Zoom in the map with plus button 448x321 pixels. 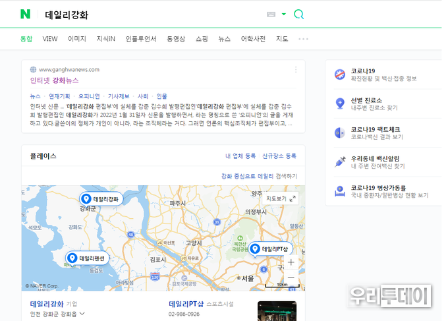[291, 262]
